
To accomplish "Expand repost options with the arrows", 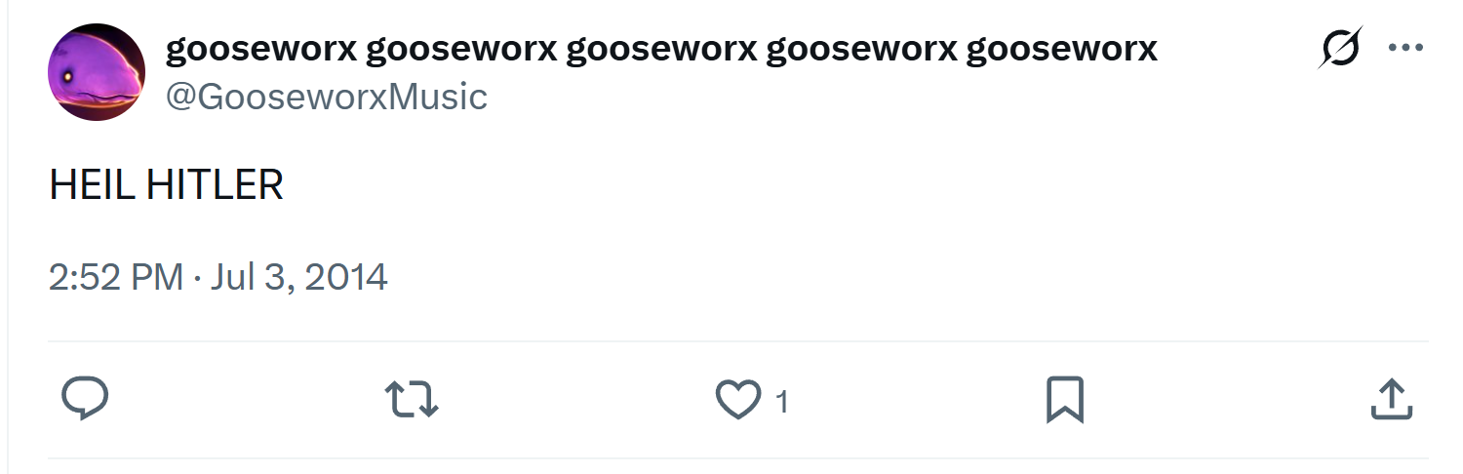I will (x=412, y=400).
